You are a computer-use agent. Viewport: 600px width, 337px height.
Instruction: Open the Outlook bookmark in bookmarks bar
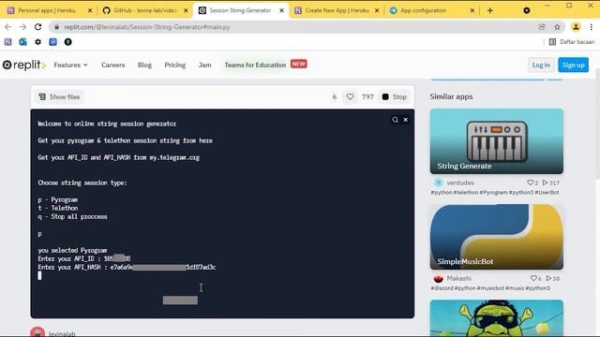tap(22, 41)
